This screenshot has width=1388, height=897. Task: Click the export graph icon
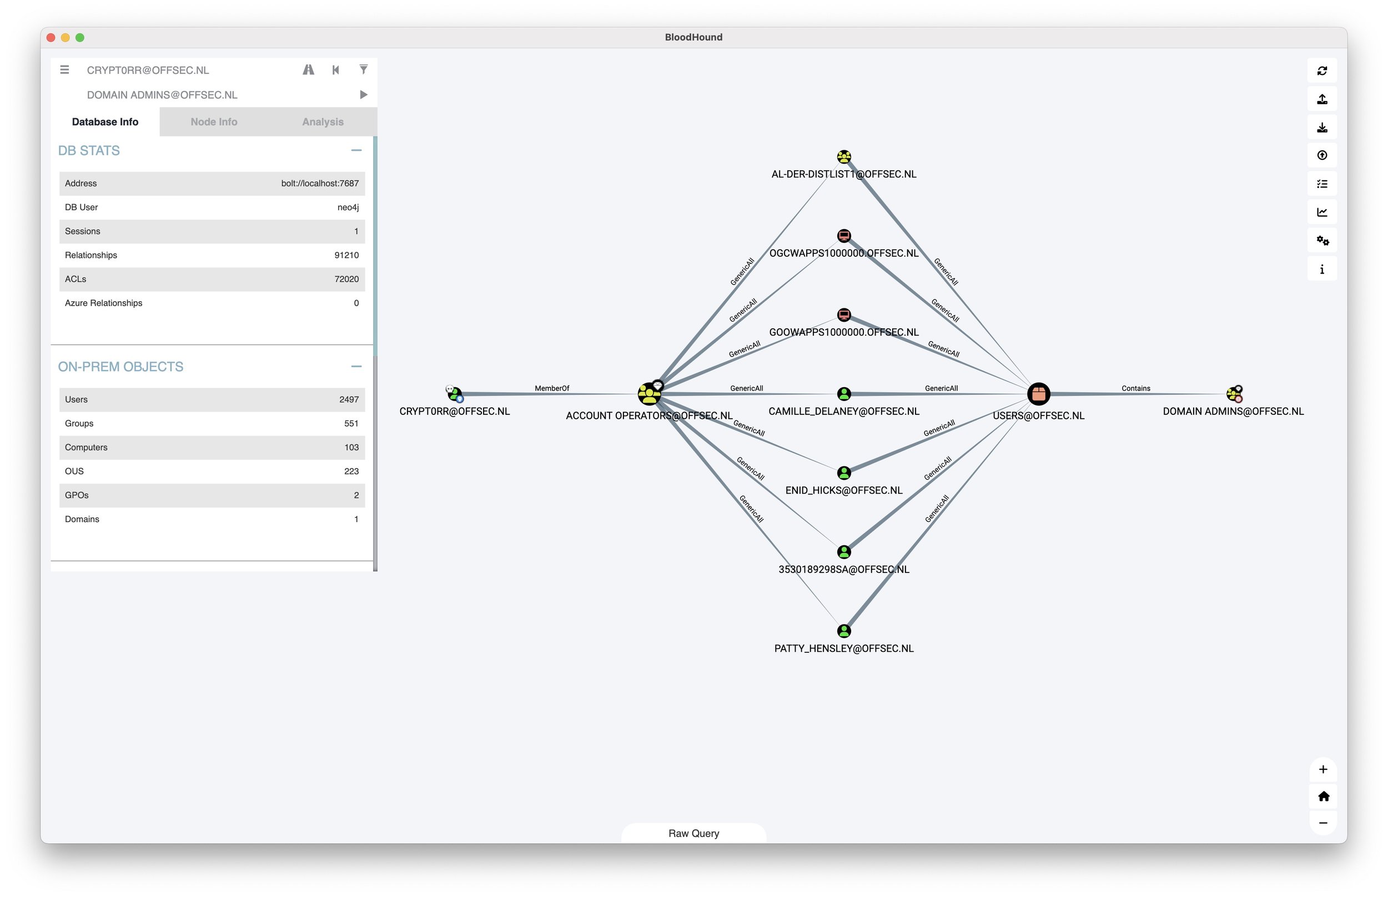(x=1321, y=99)
